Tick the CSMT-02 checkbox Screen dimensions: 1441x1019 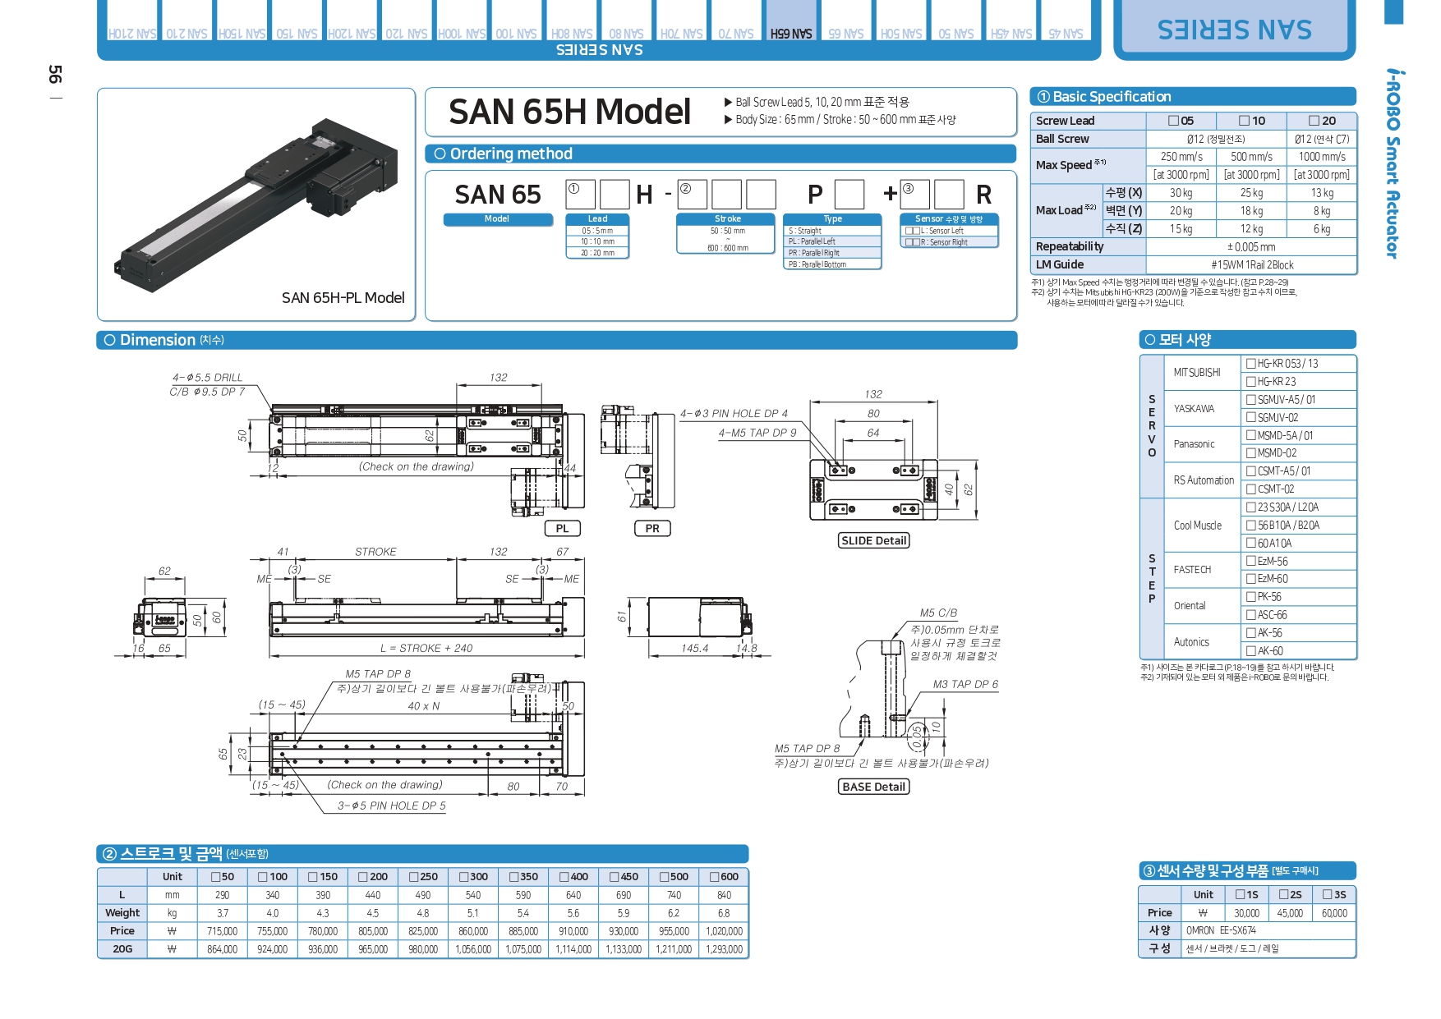pos(1250,489)
